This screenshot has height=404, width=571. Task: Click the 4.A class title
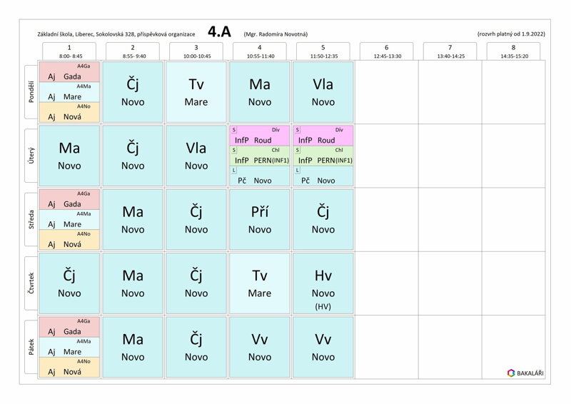pos(219,32)
